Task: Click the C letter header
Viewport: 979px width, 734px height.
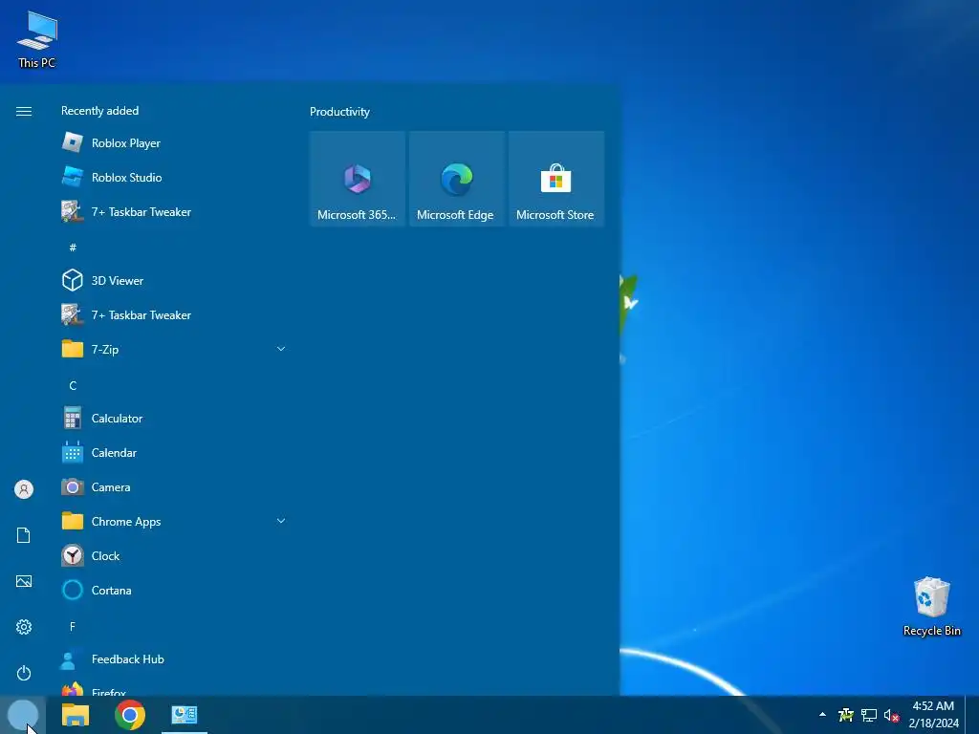Action: pos(73,386)
